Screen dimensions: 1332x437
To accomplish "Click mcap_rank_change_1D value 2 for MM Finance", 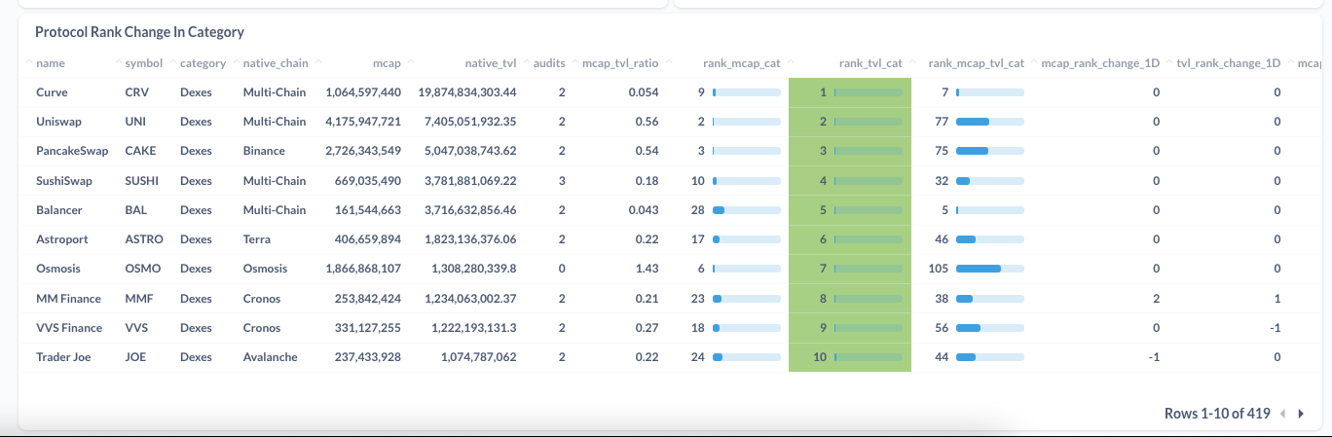I will click(1156, 299).
